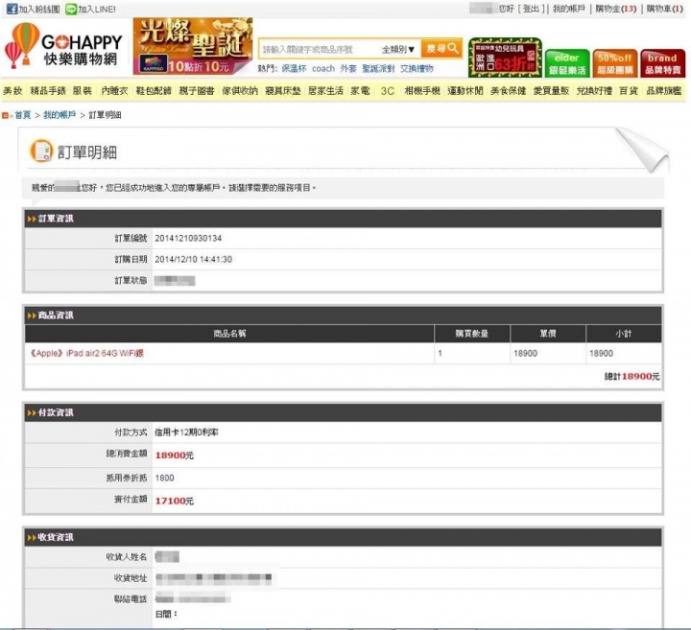
Task: Expand the 全類別 category dropdown
Action: (398, 49)
